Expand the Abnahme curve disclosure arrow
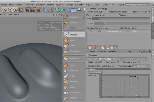154x102 pixels. pos(98,75)
